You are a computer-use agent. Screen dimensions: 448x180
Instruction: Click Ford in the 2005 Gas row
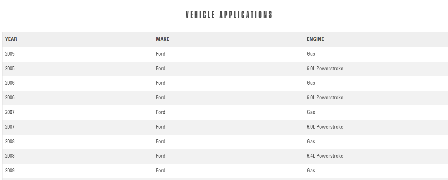pyautogui.click(x=160, y=54)
